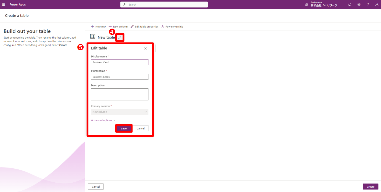Select the environment name in header

325,6
